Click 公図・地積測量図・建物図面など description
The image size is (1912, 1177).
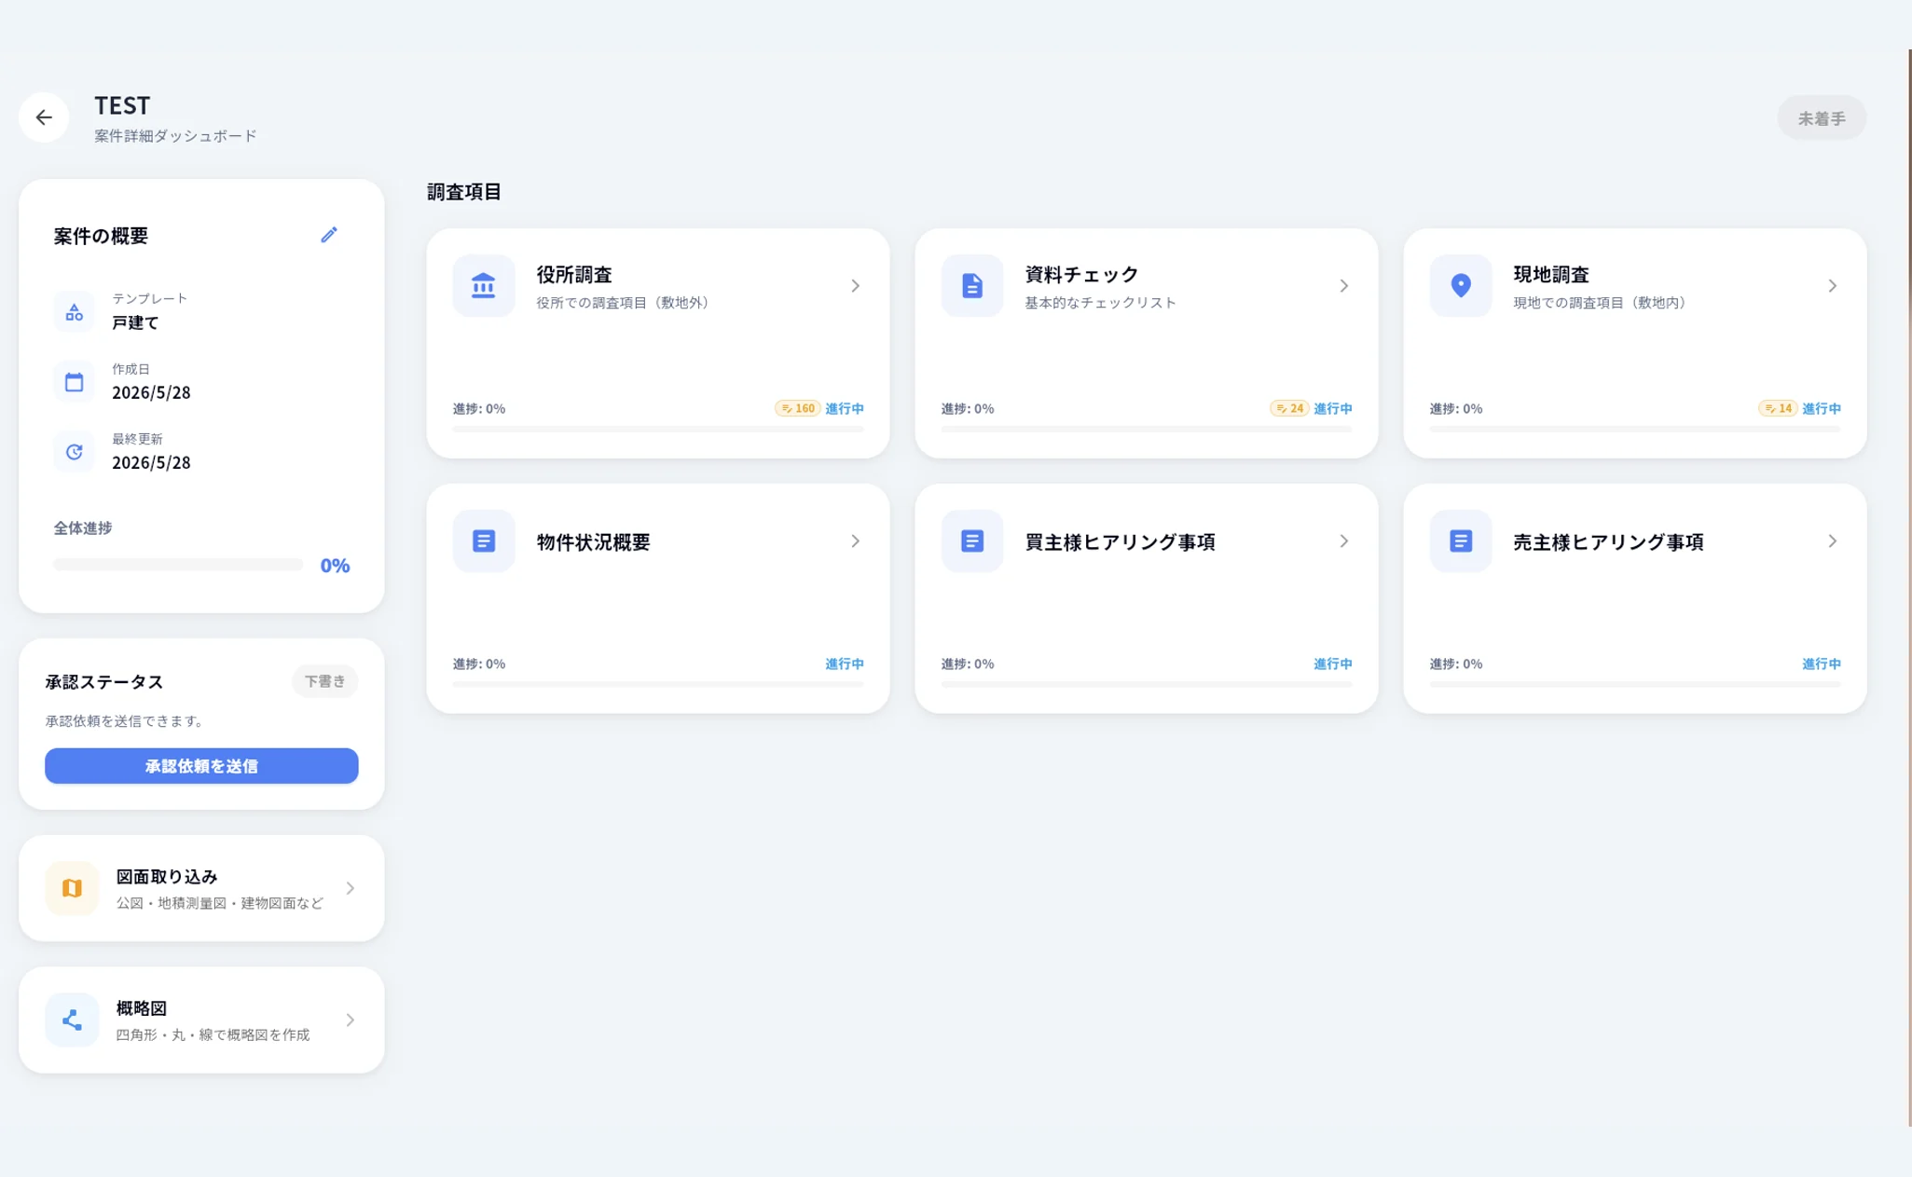coord(220,903)
